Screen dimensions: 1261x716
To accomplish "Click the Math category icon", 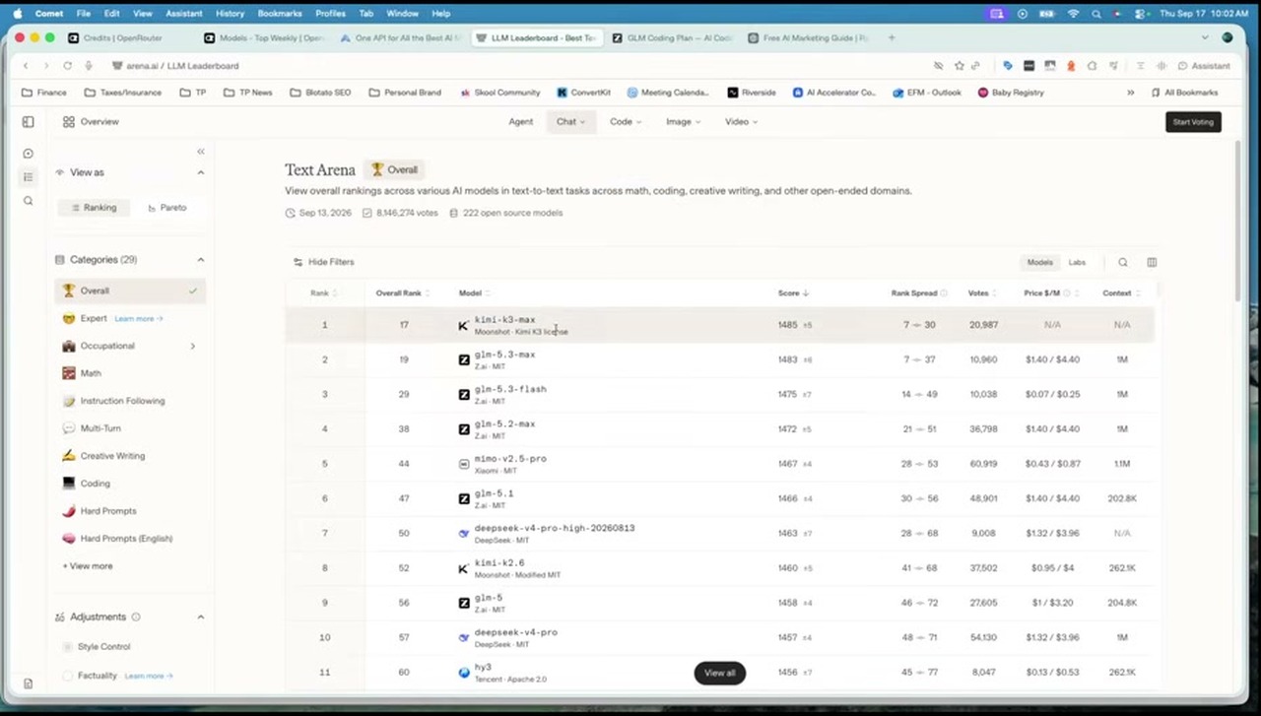I will click(x=68, y=373).
